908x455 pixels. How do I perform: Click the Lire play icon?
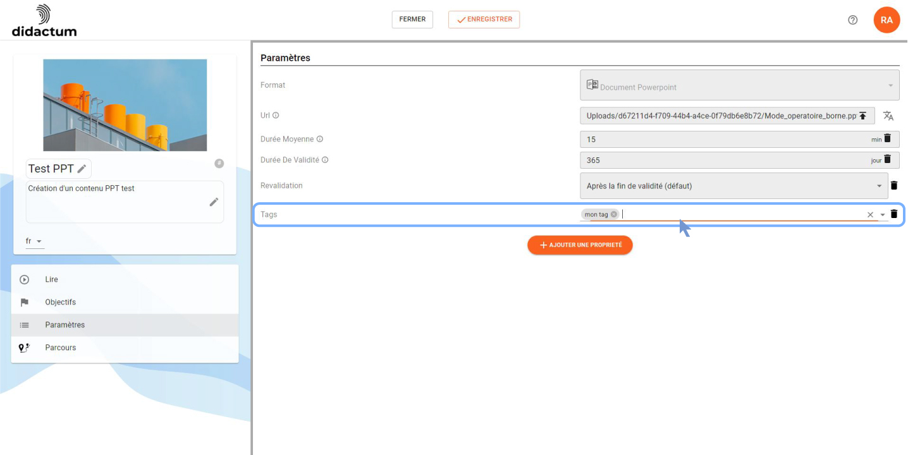25,279
